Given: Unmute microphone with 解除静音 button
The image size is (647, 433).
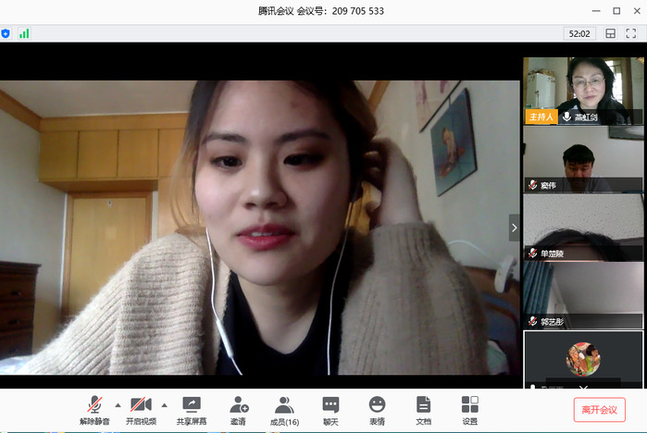Looking at the screenshot, I should click(94, 409).
